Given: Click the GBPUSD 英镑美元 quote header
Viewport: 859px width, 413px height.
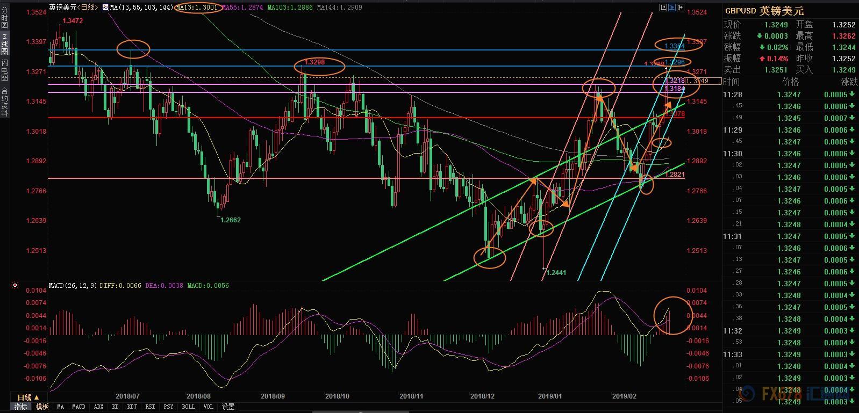Looking at the screenshot, I should pyautogui.click(x=764, y=11).
